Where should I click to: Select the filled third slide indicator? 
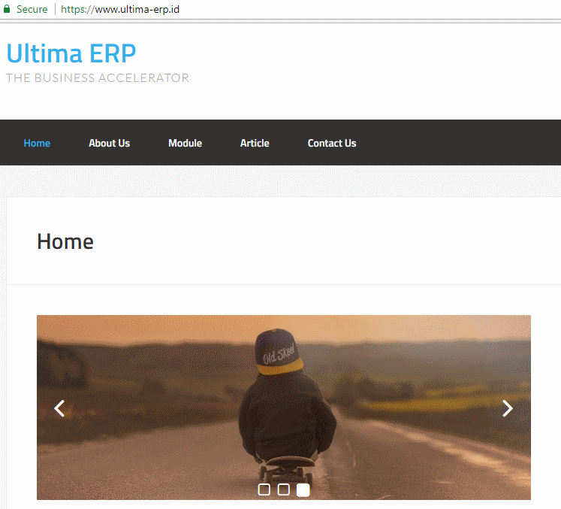click(x=303, y=489)
